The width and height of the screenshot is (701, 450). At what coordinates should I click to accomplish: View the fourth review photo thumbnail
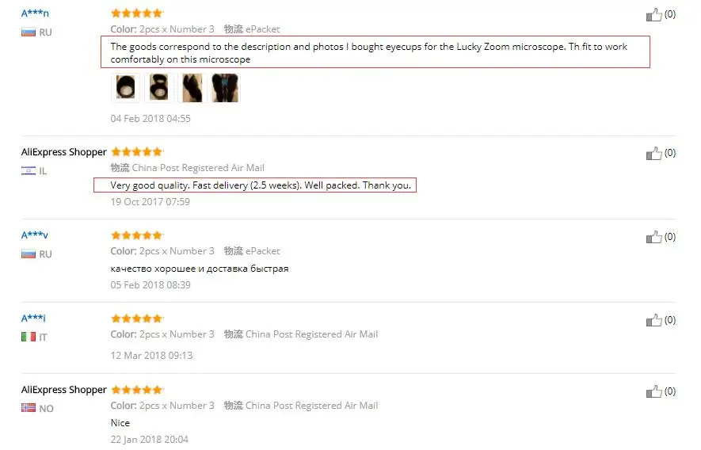click(x=225, y=88)
